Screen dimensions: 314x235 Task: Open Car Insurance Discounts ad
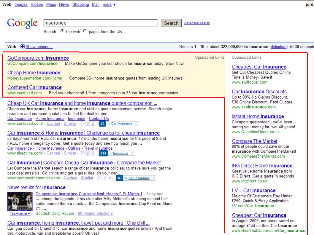[x=259, y=92]
